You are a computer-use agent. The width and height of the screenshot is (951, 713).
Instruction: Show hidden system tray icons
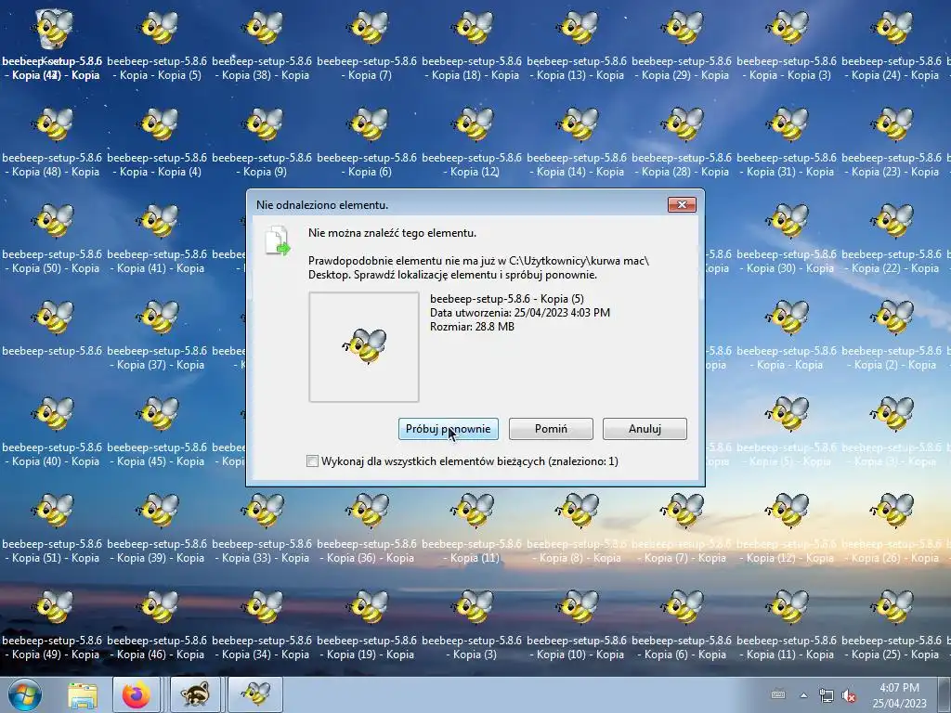[803, 695]
